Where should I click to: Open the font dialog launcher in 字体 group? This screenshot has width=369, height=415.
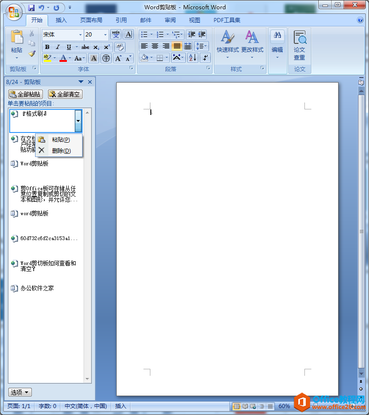(x=131, y=68)
